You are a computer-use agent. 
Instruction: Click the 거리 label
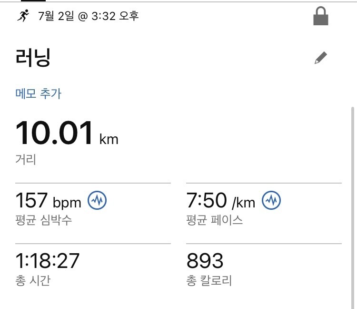pyautogui.click(x=26, y=159)
